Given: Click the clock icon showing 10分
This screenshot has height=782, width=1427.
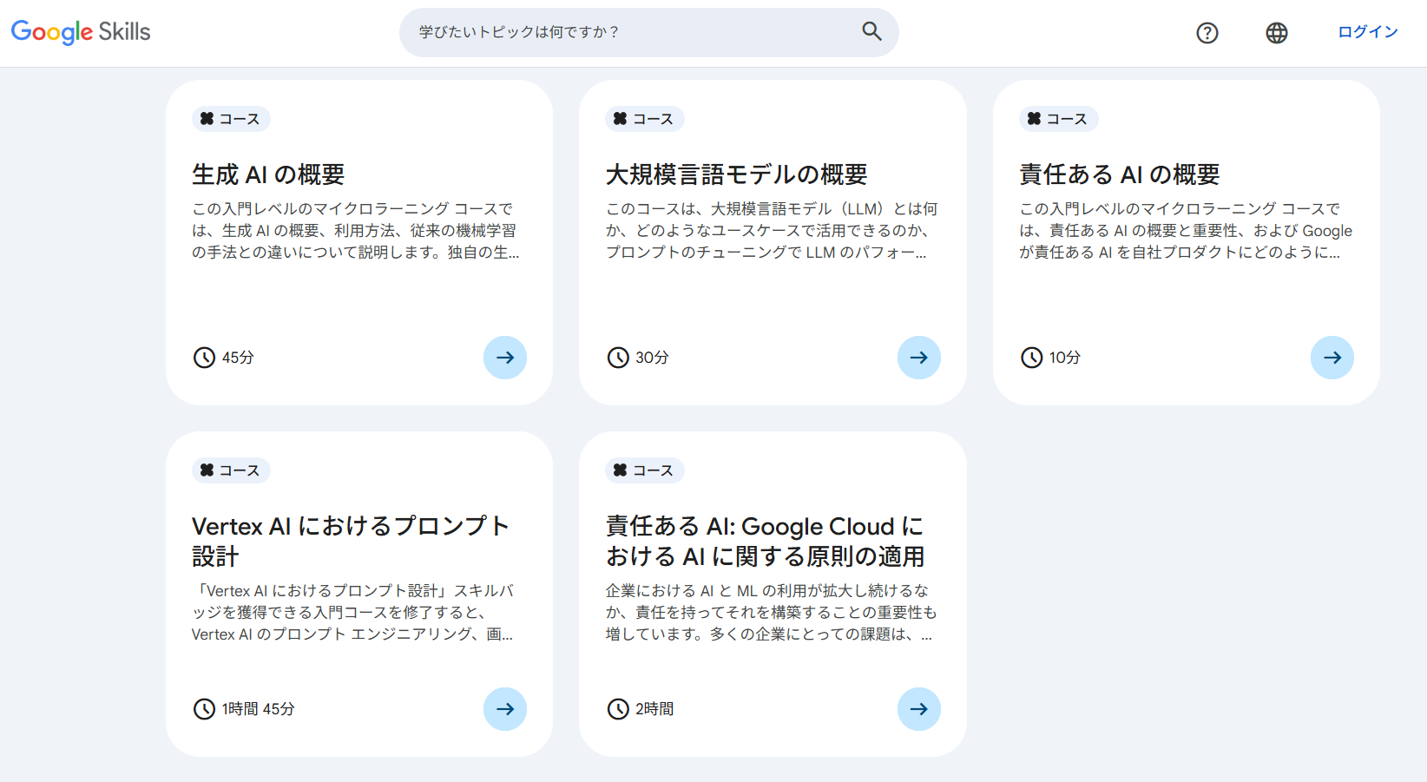Looking at the screenshot, I should pyautogui.click(x=1031, y=357).
